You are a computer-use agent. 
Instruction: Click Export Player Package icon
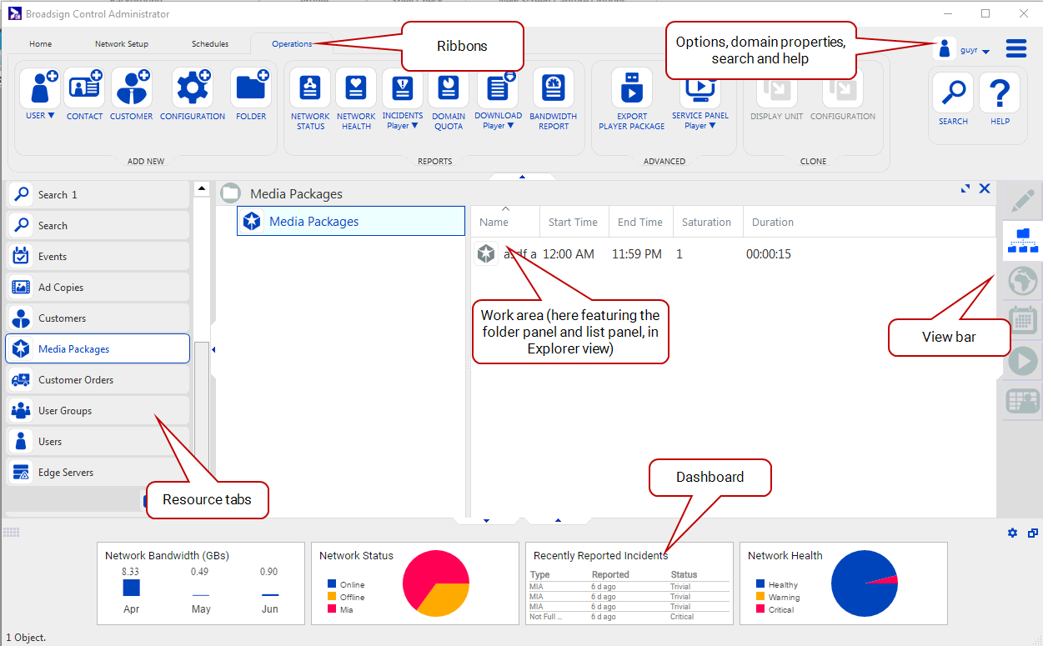point(631,88)
